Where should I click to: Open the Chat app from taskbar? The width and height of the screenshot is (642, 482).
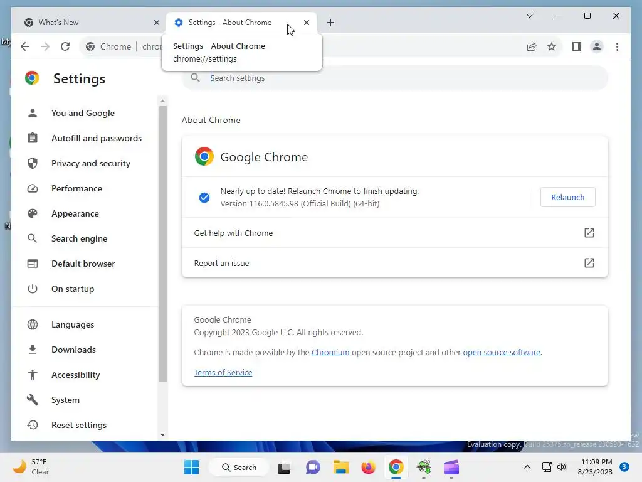(x=313, y=467)
